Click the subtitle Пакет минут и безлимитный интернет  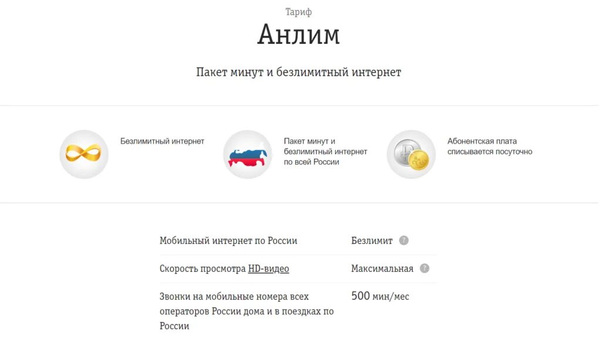(x=299, y=72)
